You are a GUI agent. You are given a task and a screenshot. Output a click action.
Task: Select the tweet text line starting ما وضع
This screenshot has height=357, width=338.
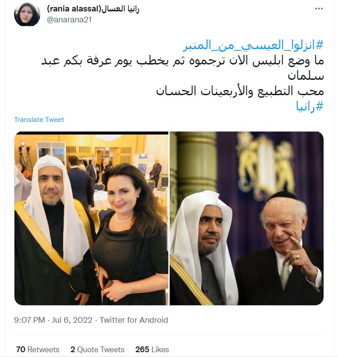pyautogui.click(x=182, y=61)
